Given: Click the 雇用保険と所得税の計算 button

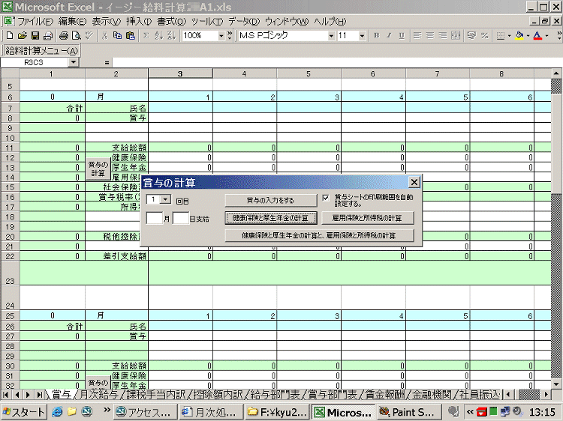Looking at the screenshot, I should tap(367, 218).
